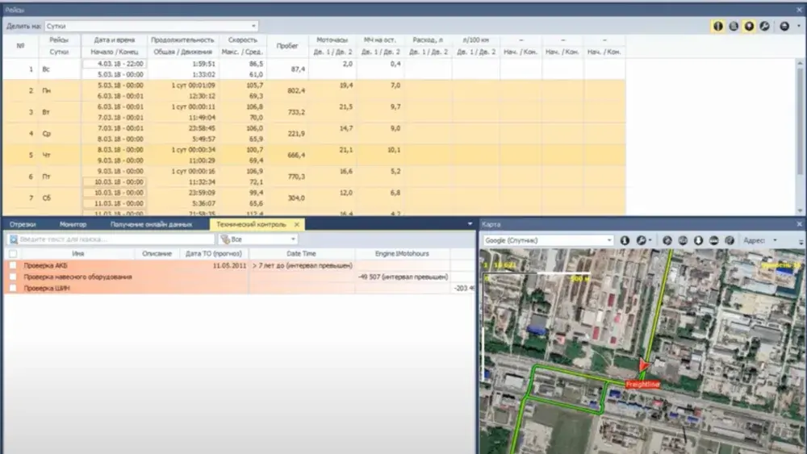Viewport: 807px width, 454px height.
Task: Check the Проверка АКБ checkbox
Action: [x=13, y=265]
